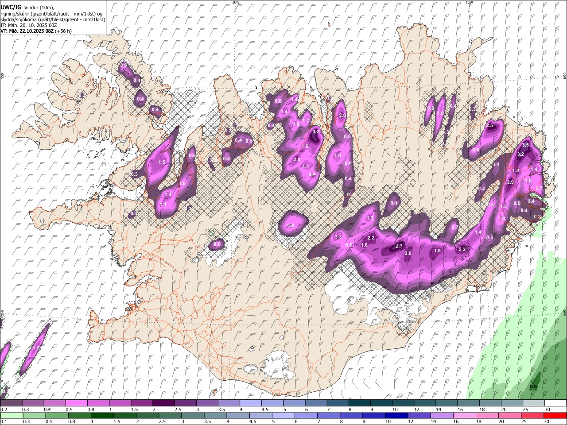Click the 2.7 snowfall value on the map
Screen dimensions: 567x425
click(399, 246)
